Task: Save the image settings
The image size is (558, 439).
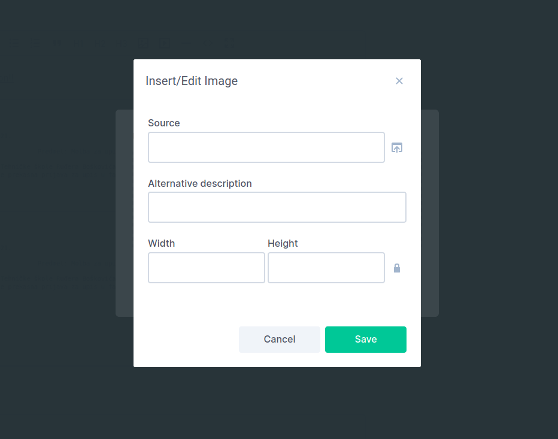Action: (365, 339)
